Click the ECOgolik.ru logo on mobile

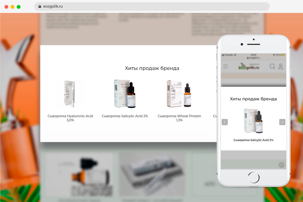[249, 66]
